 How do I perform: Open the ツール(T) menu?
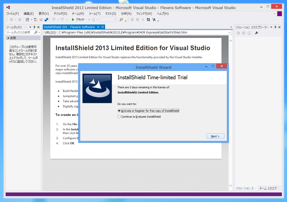pos(95,14)
